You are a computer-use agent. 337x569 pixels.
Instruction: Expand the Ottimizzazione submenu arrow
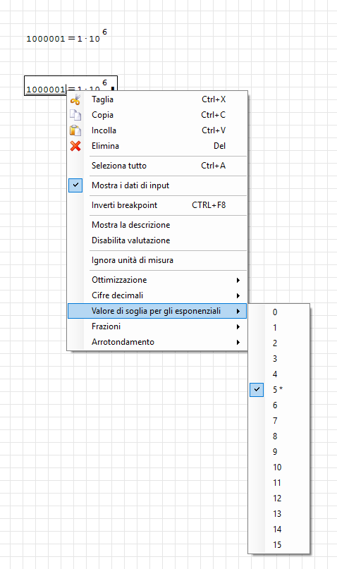238,280
